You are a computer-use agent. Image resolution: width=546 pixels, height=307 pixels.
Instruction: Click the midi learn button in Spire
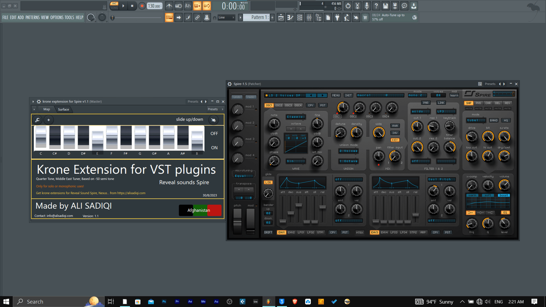pyautogui.click(x=454, y=95)
